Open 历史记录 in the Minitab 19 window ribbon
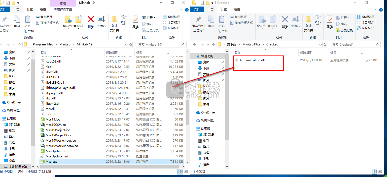 (150, 30)
